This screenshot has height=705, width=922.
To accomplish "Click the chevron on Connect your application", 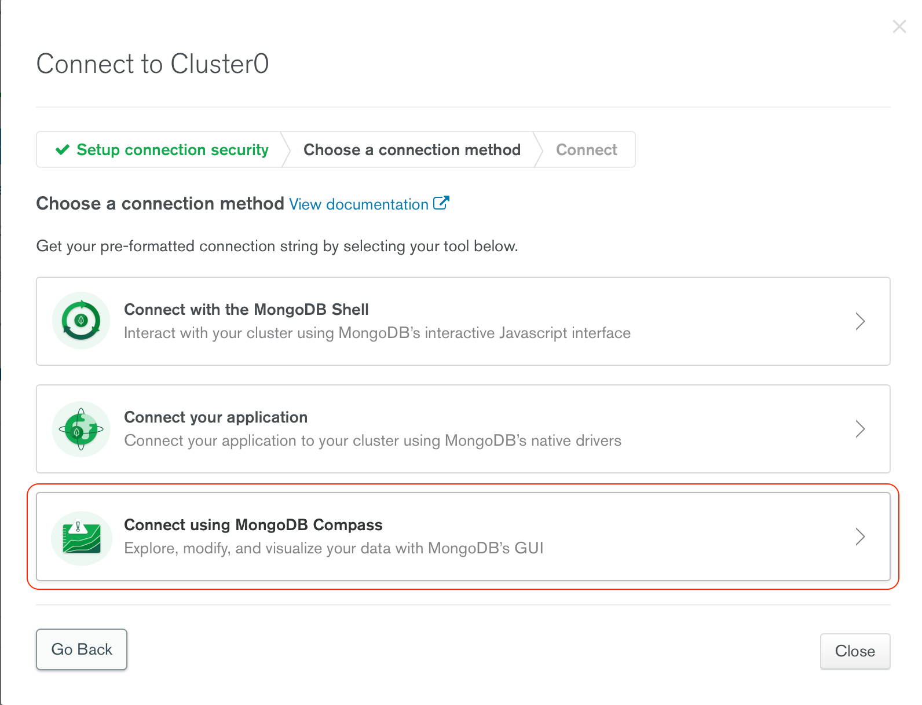I will click(861, 429).
